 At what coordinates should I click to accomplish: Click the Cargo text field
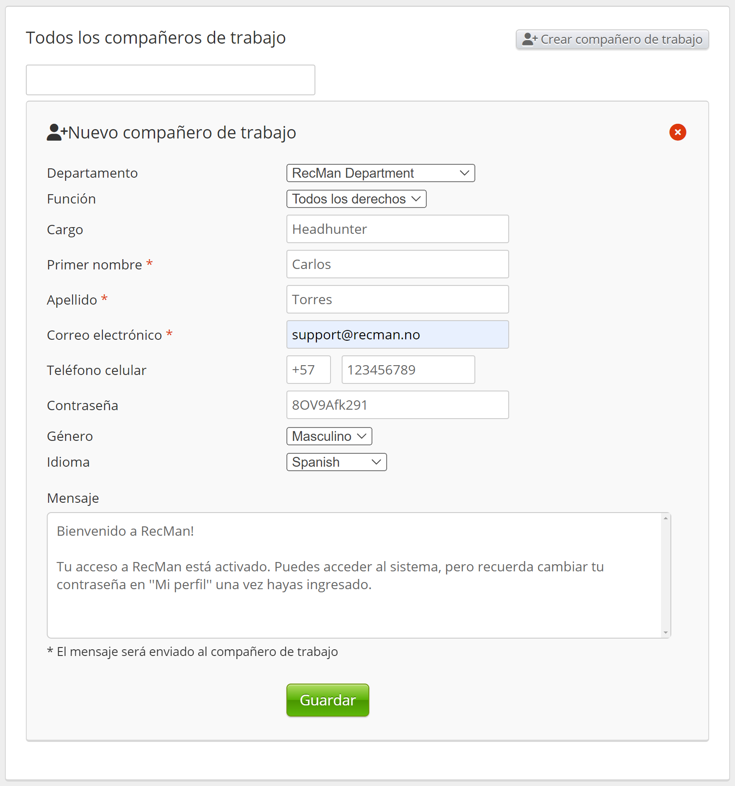(x=397, y=229)
